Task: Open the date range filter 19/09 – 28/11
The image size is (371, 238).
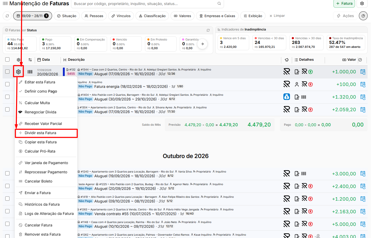Action: tap(33, 16)
